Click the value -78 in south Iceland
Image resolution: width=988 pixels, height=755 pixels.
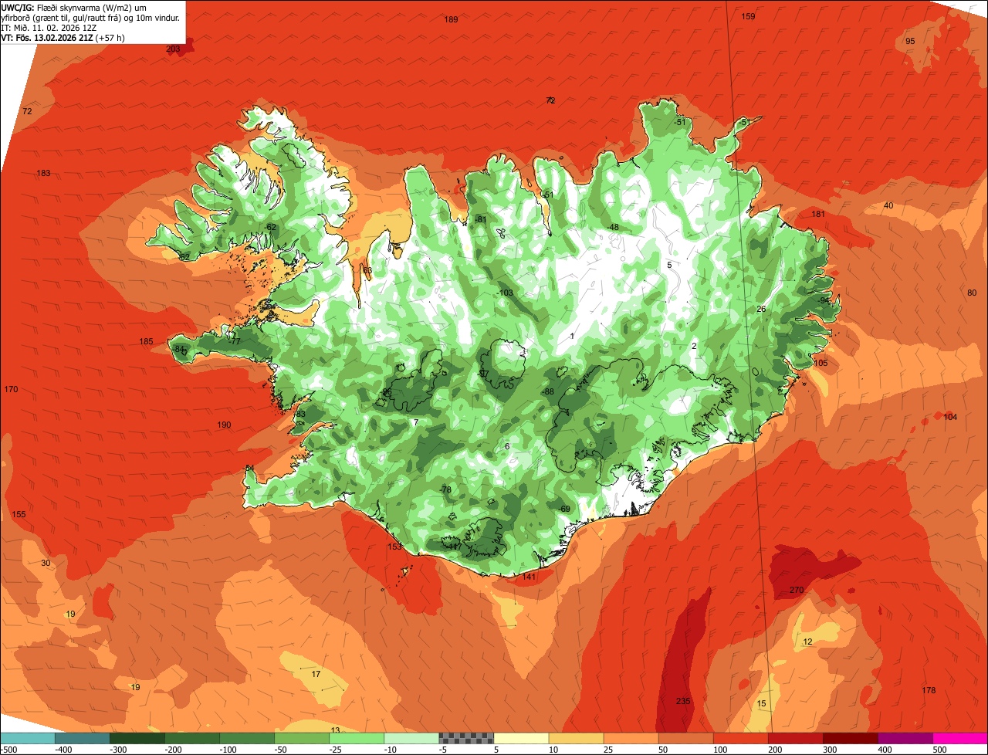click(x=445, y=489)
